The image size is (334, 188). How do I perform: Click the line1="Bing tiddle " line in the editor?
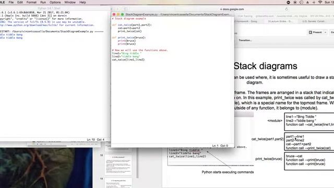tap(126, 53)
